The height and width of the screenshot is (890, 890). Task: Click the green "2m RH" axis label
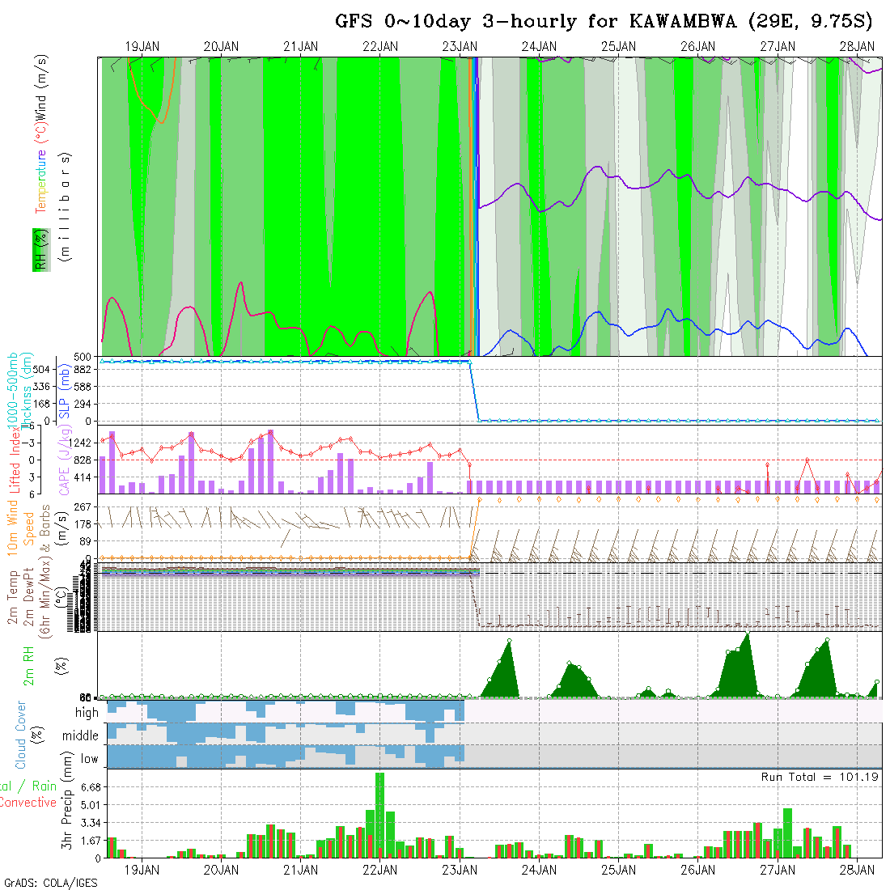pyautogui.click(x=28, y=664)
